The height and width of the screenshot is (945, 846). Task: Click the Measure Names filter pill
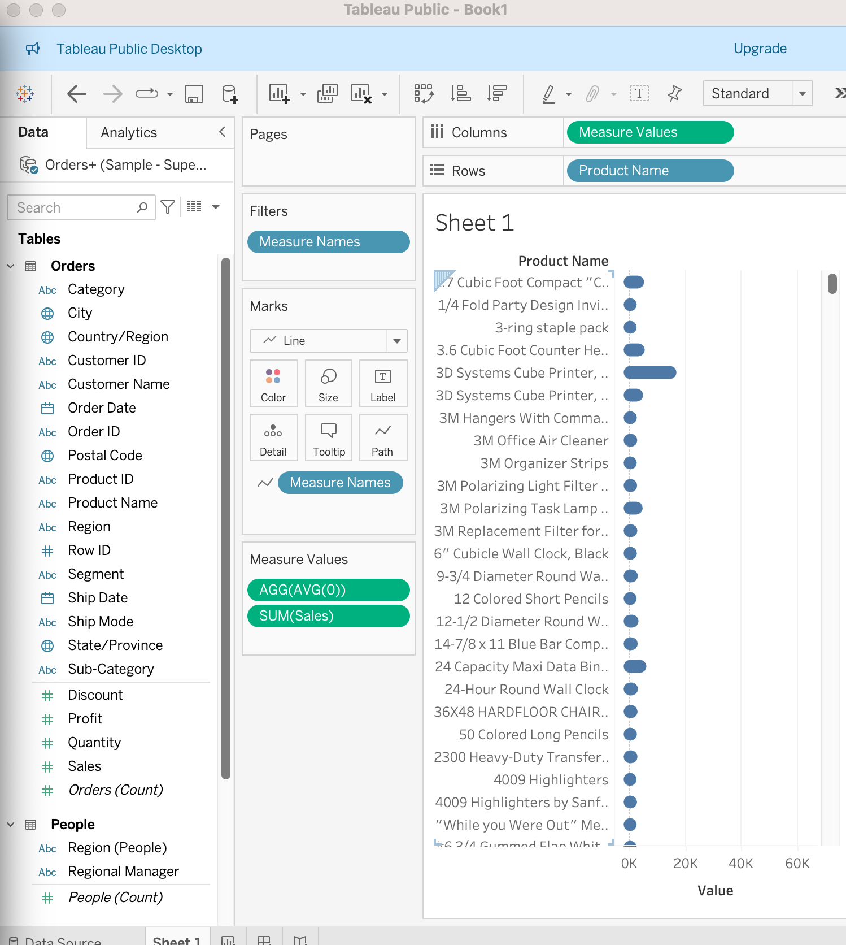coord(328,242)
